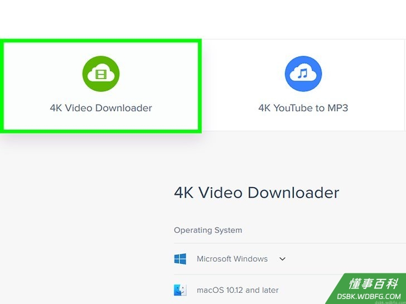This screenshot has width=406, height=304.
Task: Select the 4K Video Downloader product label
Action: (101, 108)
